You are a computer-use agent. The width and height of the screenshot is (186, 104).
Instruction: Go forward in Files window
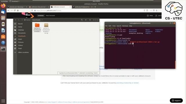coord(19,20)
